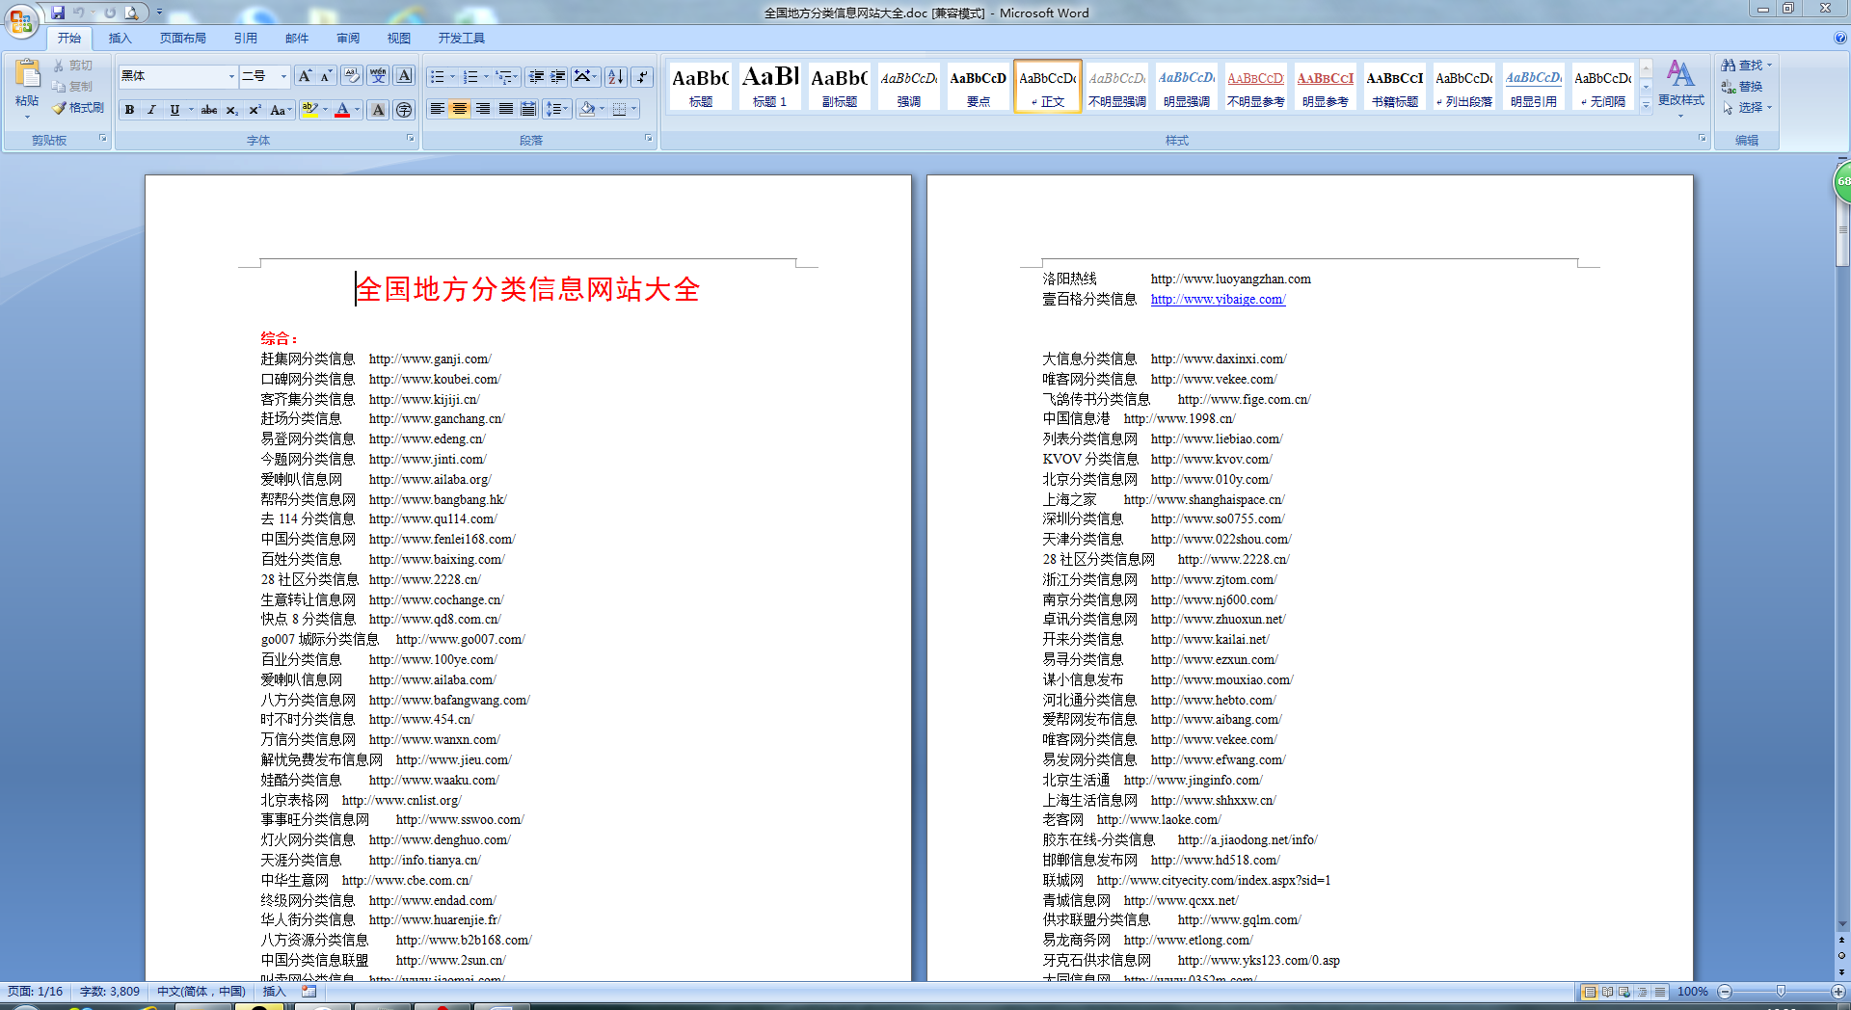
Task: Show or hide paragraph marks
Action: [x=642, y=76]
